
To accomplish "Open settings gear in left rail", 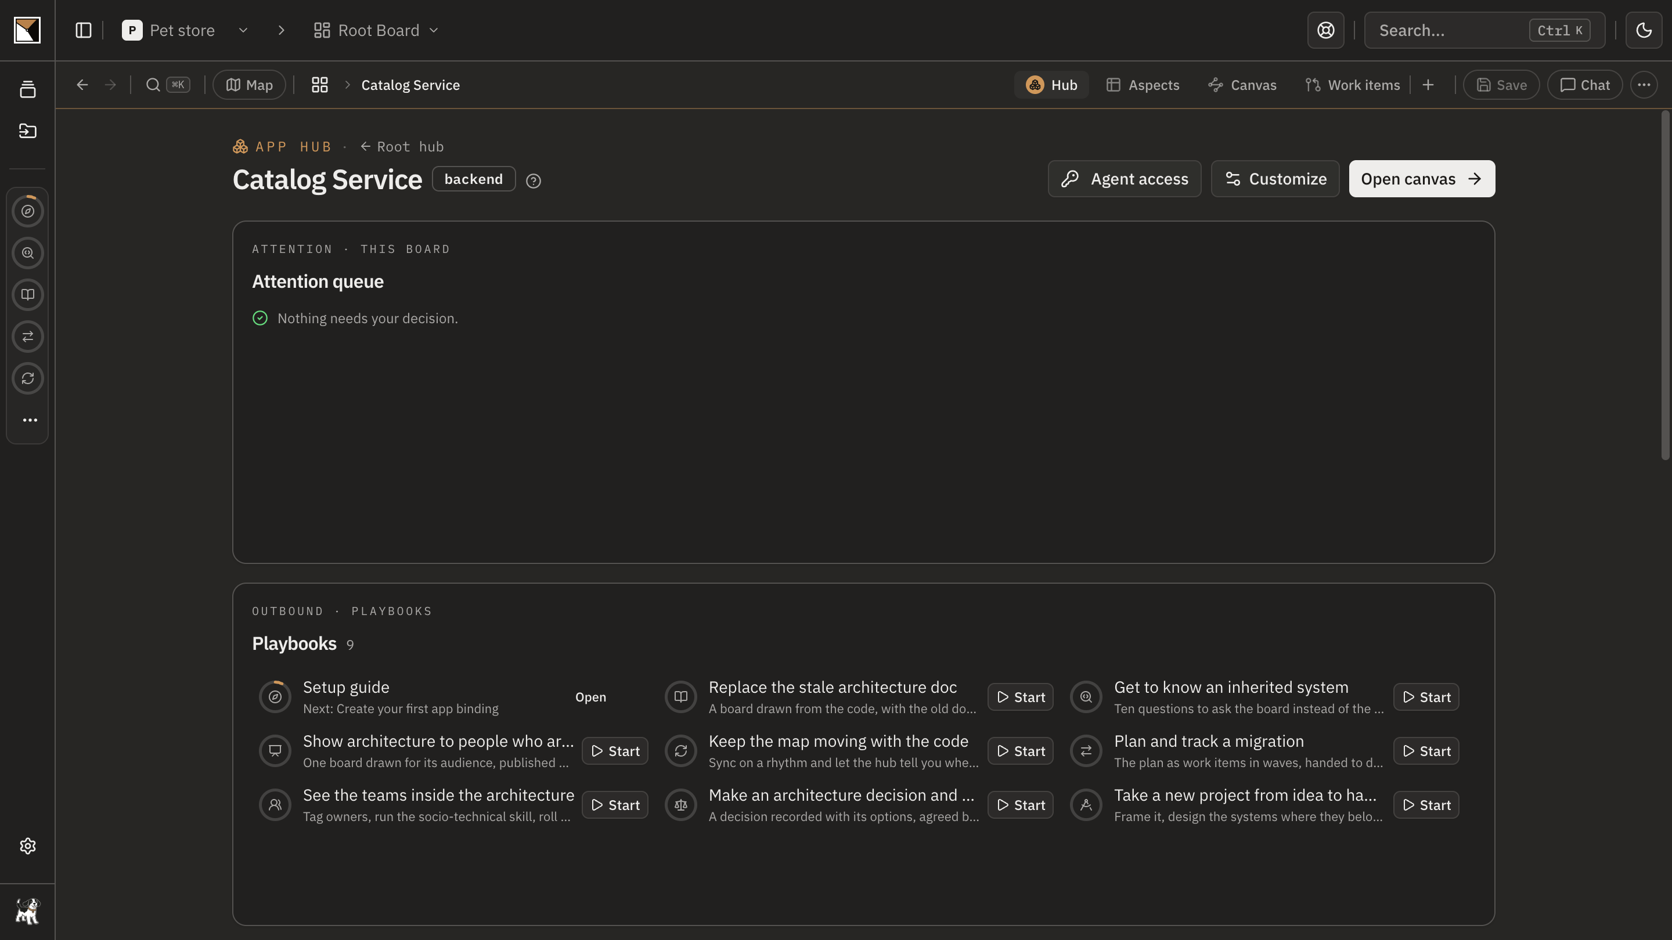I will coord(27,846).
